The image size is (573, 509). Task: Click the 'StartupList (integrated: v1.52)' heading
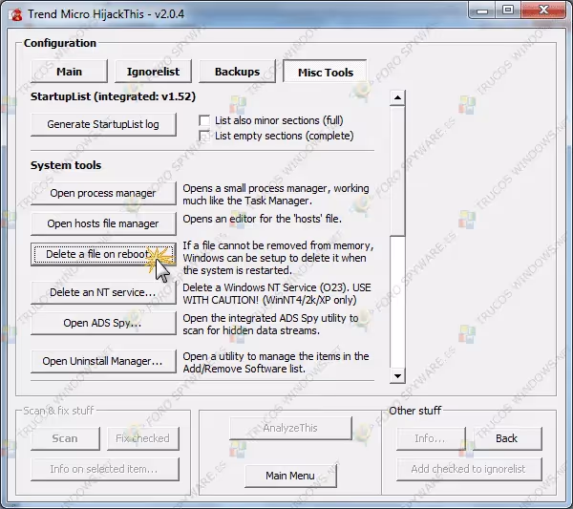coord(113,96)
